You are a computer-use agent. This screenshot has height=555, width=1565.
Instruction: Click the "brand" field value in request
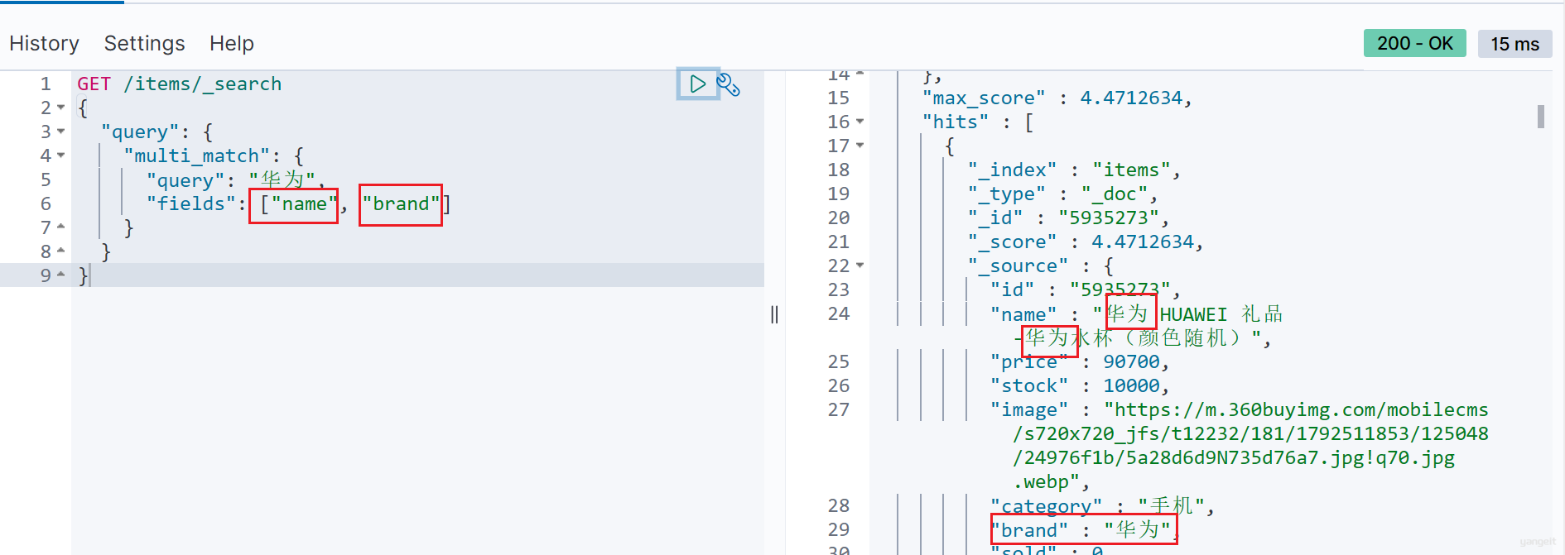(401, 203)
